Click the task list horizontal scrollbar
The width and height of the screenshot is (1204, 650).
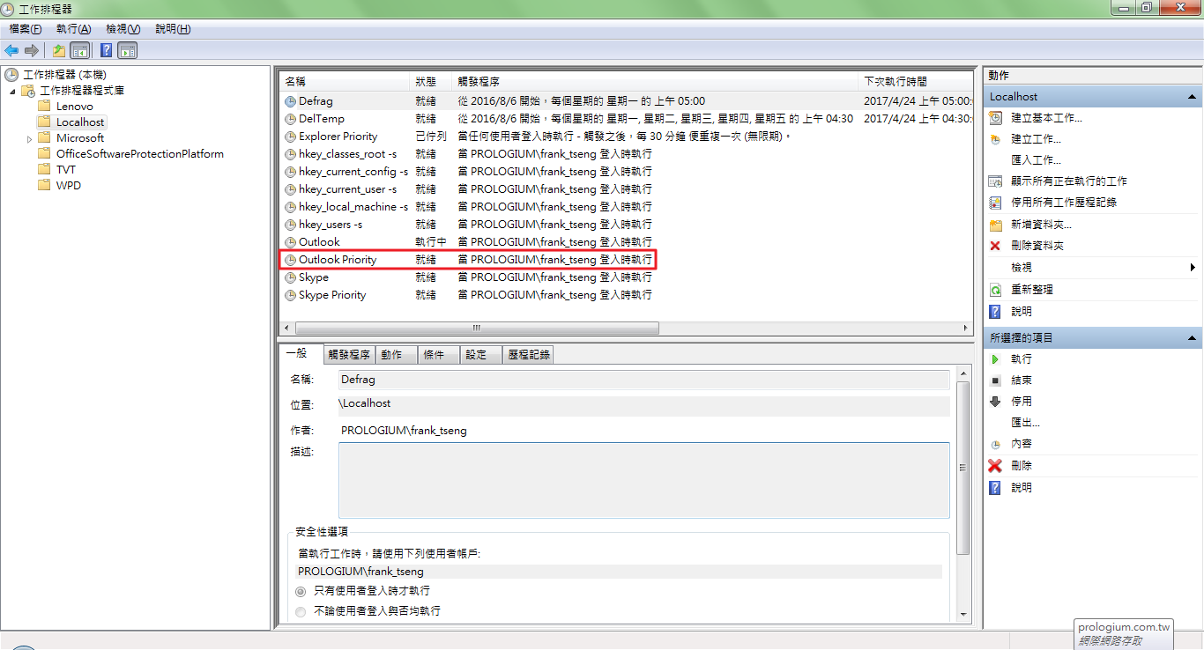pos(476,328)
